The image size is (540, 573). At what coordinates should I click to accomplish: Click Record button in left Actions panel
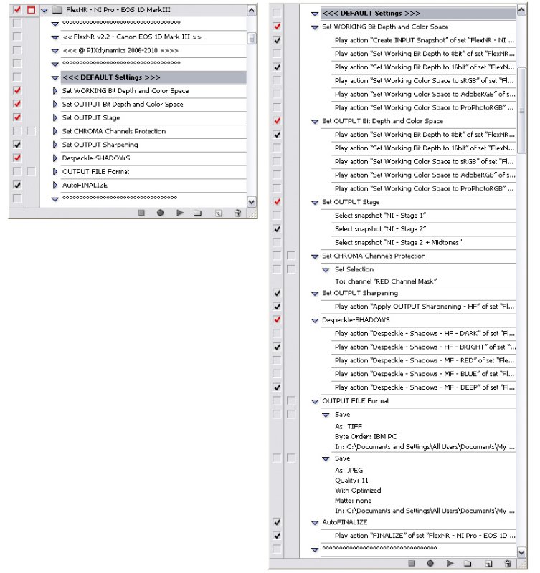pos(160,213)
